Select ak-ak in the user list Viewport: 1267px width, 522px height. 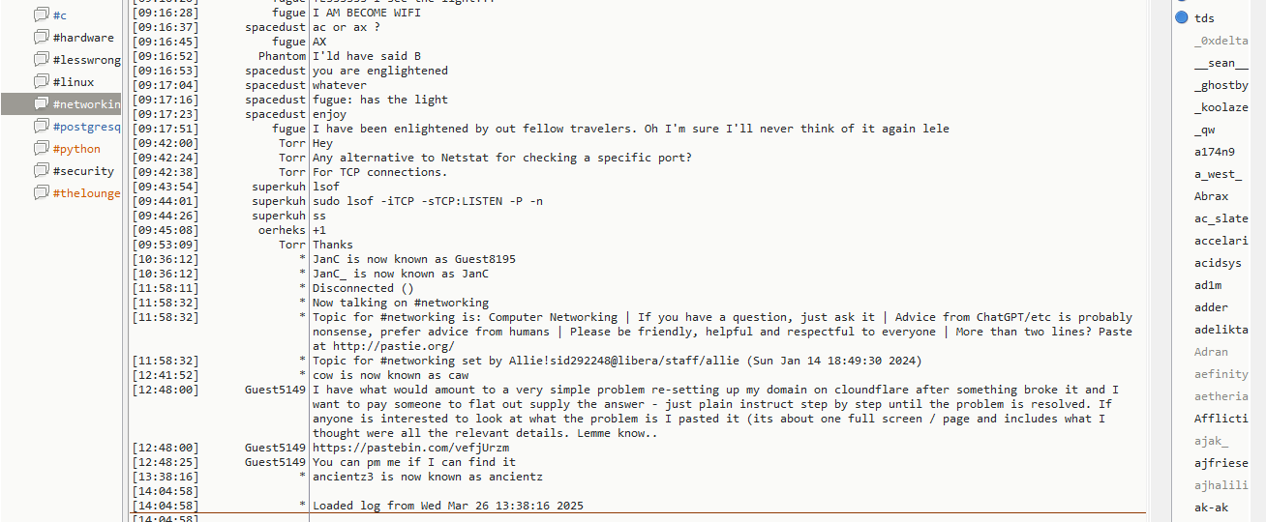click(x=1210, y=507)
